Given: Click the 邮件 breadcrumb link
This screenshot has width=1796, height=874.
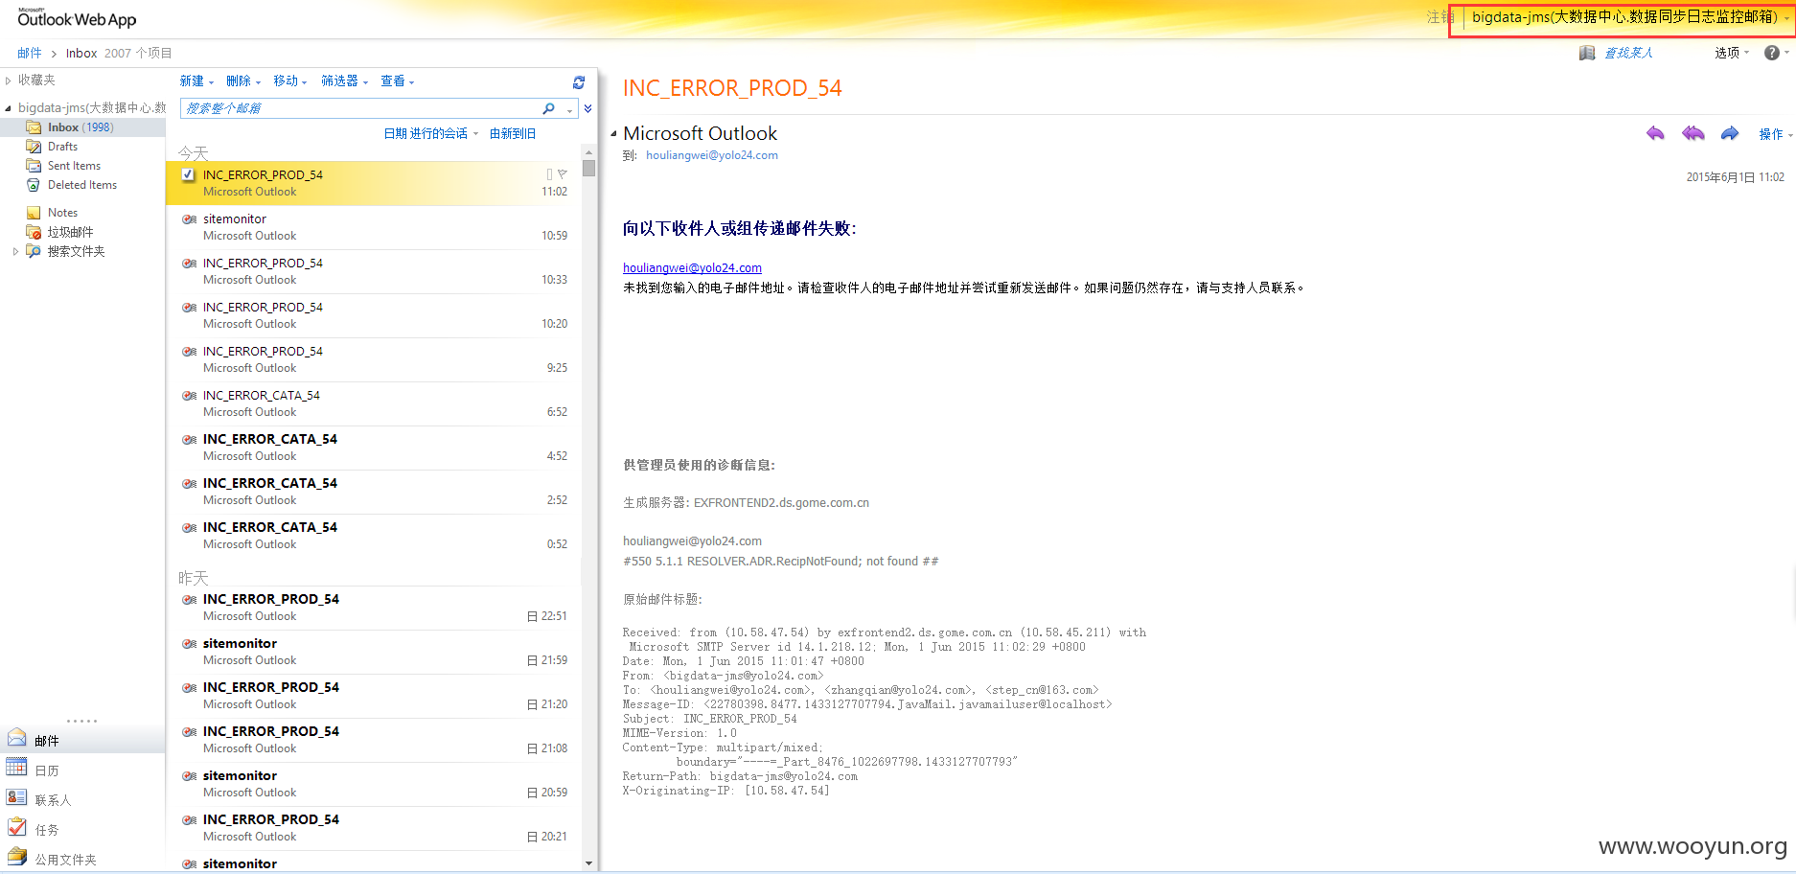Looking at the screenshot, I should tap(30, 53).
